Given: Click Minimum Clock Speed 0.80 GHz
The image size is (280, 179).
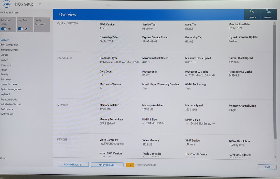Looking at the screenshot, I should [190, 62].
